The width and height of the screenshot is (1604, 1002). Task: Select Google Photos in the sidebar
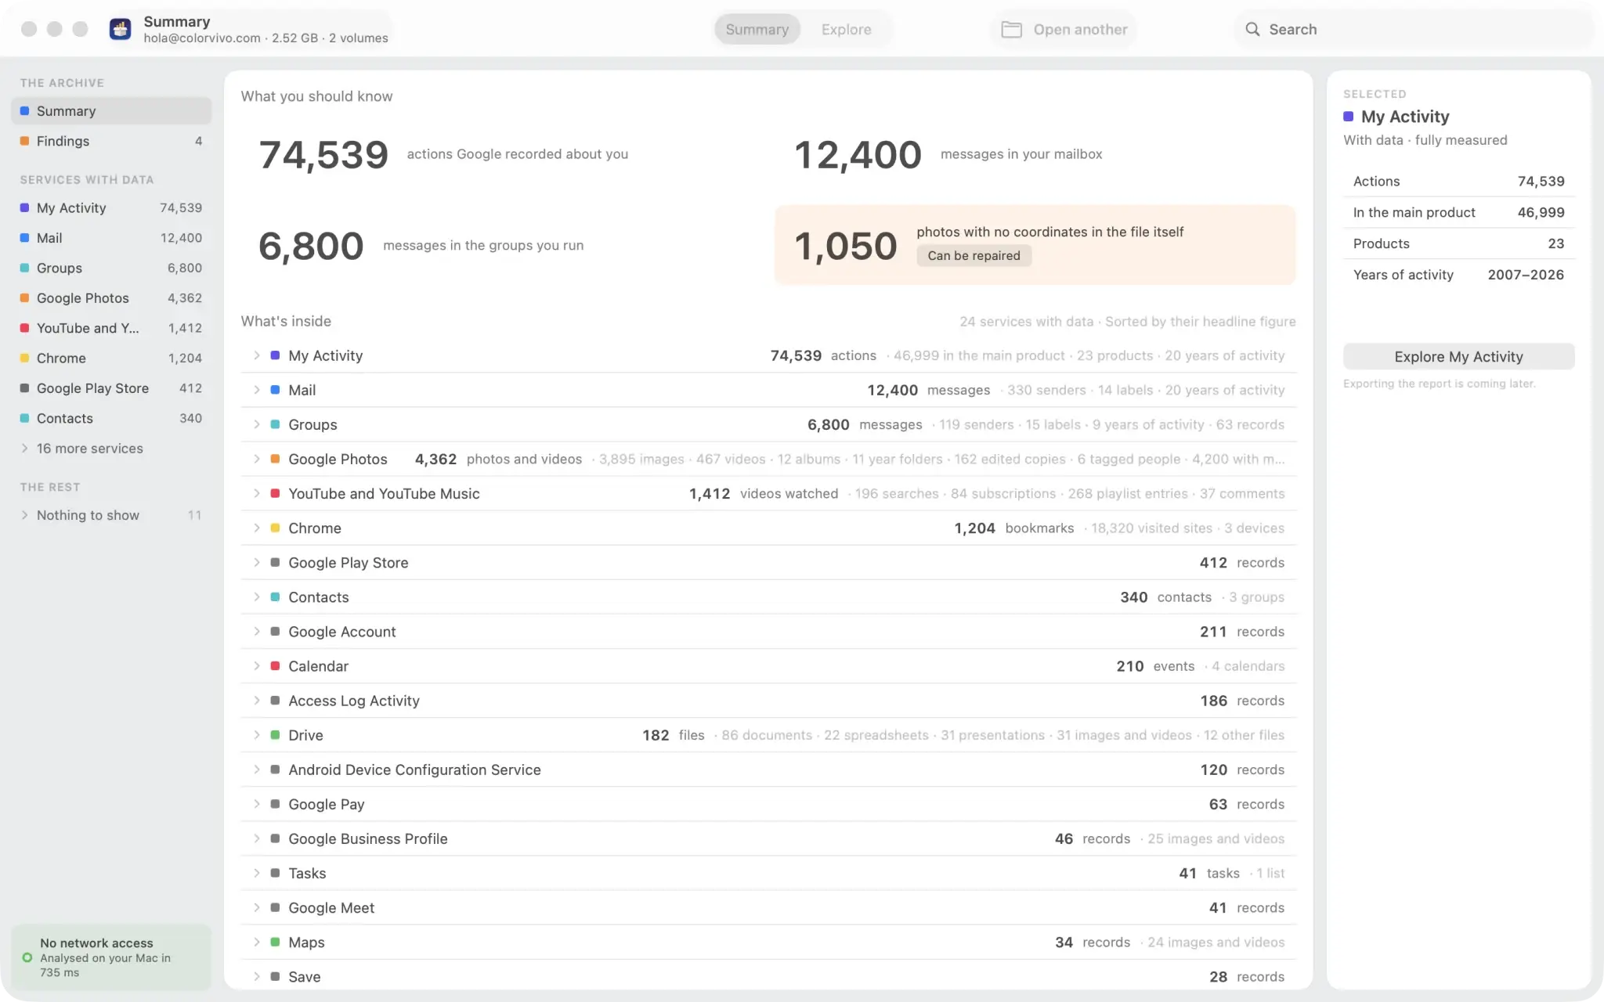(111, 298)
